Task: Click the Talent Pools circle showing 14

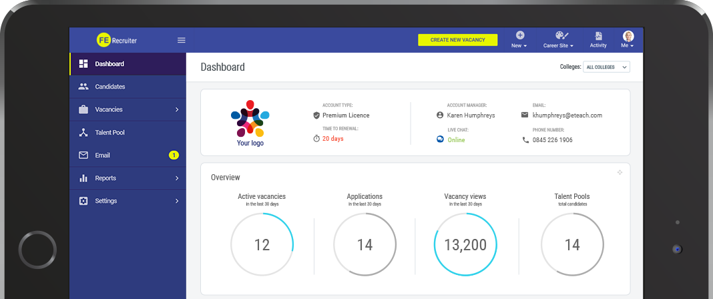Action: point(572,244)
